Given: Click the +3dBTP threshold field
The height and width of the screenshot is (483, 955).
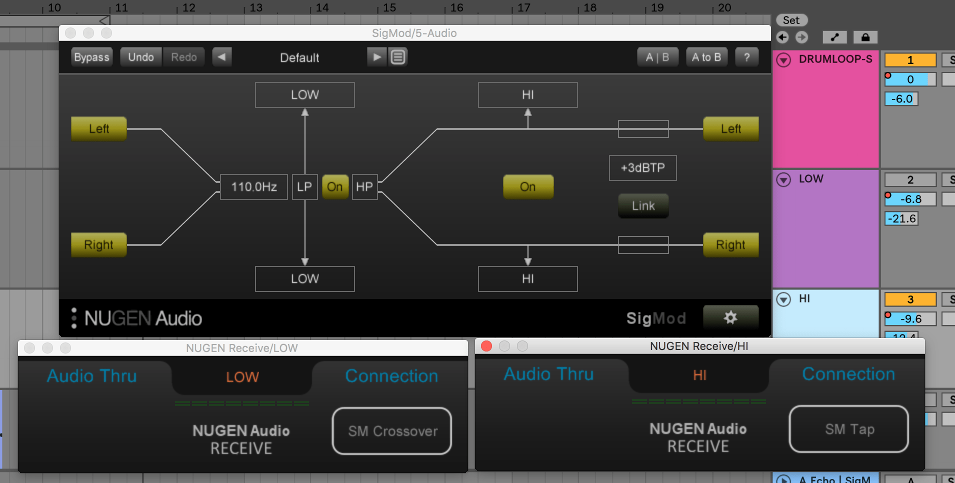Looking at the screenshot, I should coord(643,168).
